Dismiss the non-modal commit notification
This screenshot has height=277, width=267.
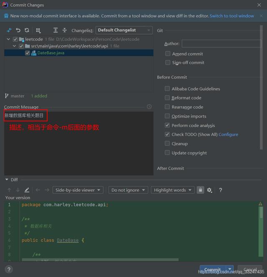[x=261, y=16]
